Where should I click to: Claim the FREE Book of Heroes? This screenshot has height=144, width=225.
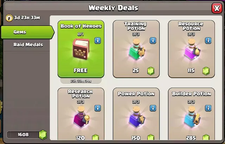pyautogui.click(x=81, y=49)
